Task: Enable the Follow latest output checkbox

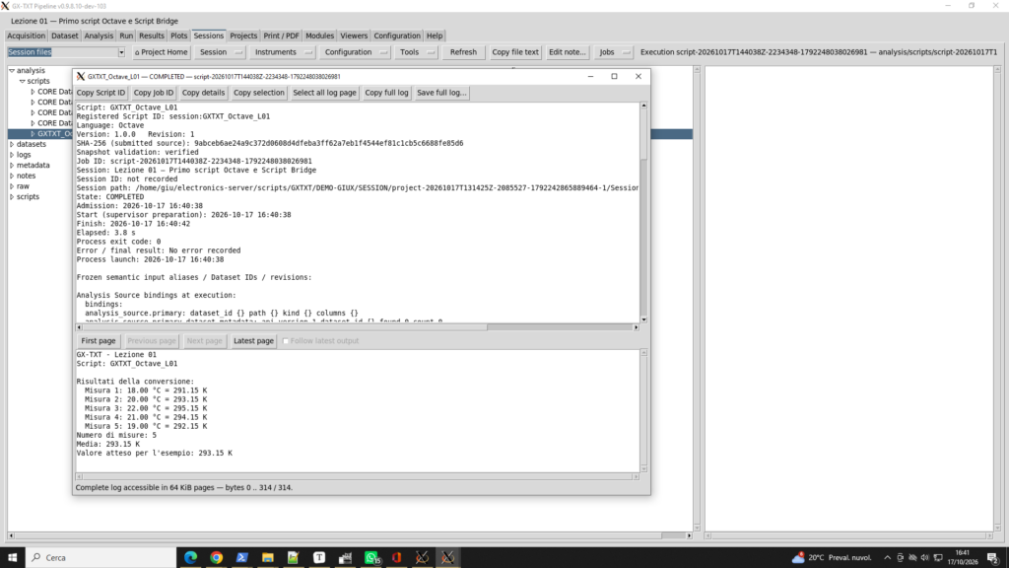Action: coord(286,341)
